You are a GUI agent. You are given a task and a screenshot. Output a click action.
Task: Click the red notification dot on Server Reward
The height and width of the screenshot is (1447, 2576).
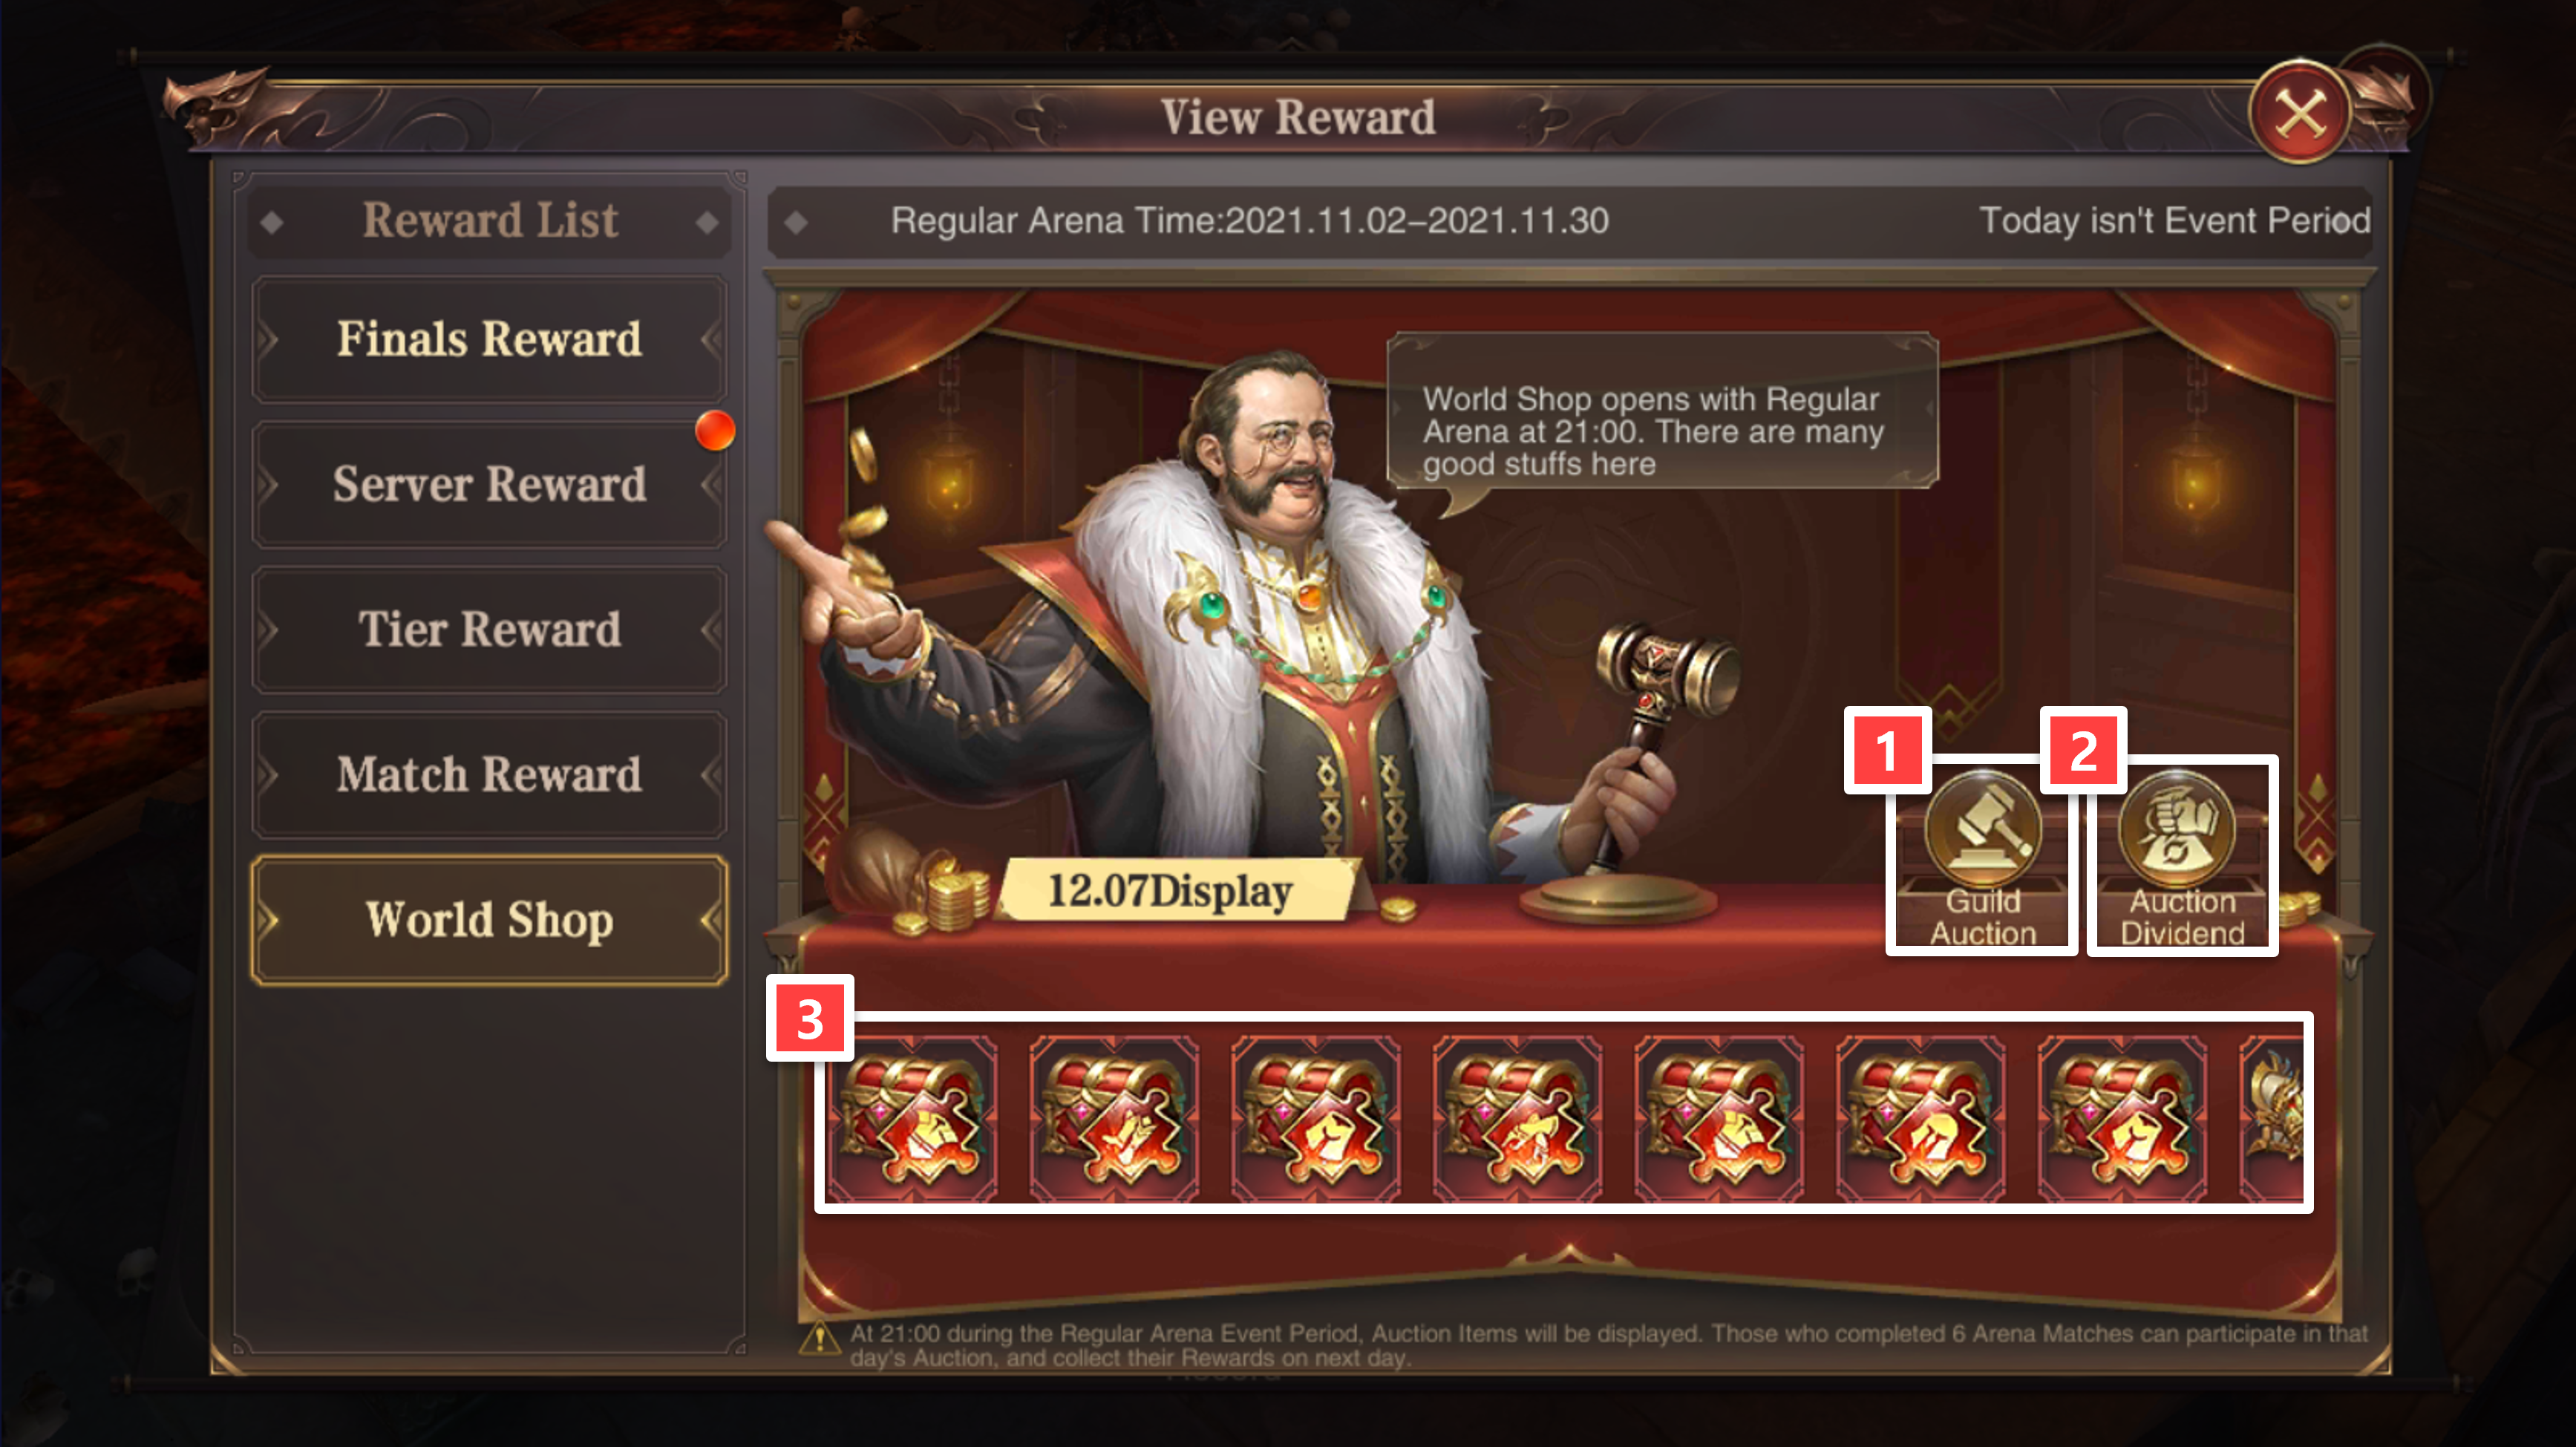[715, 430]
